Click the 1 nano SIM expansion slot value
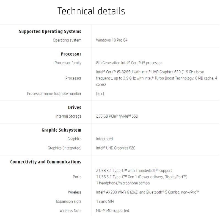Image resolution: width=220 pixels, height=216 pixels. [105, 201]
